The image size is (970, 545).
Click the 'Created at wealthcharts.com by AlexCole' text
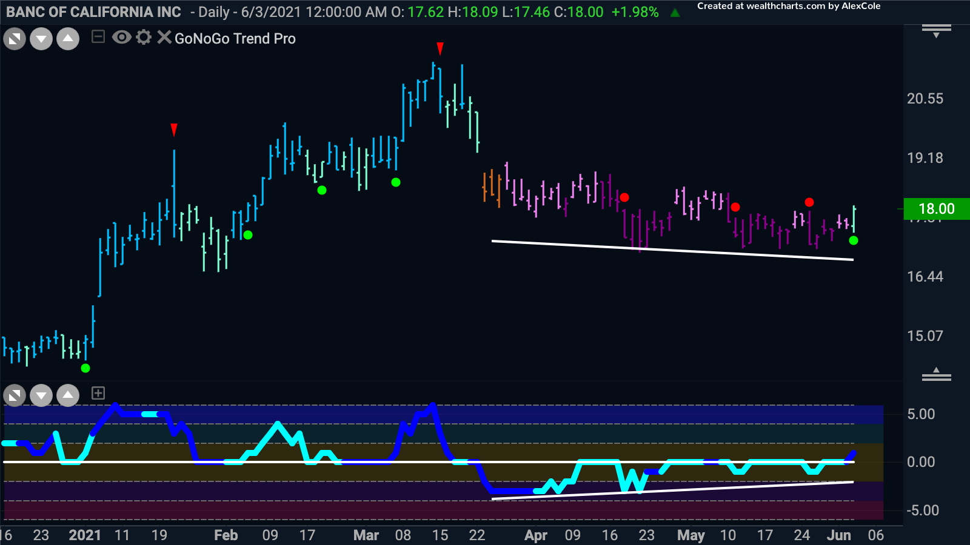[x=789, y=6]
